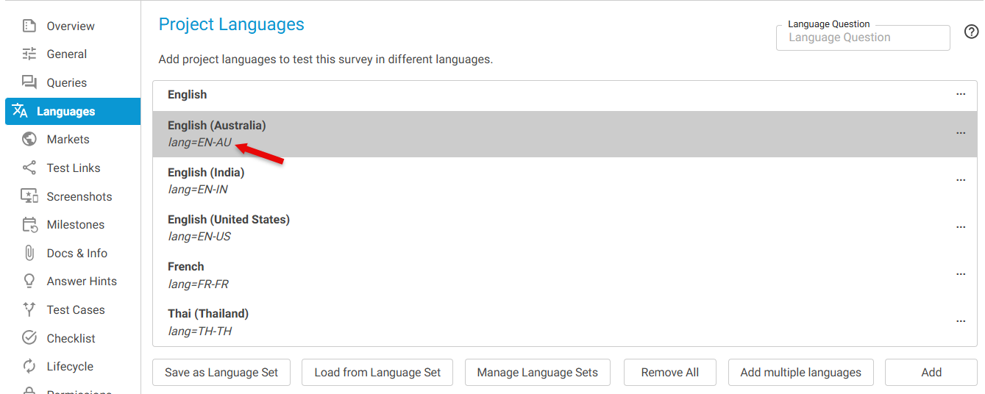
Task: Open options menu for English (Australia)
Action: tap(961, 133)
